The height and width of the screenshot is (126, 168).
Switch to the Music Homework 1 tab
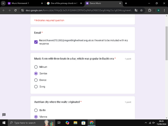pyautogui.click(x=25, y=3)
